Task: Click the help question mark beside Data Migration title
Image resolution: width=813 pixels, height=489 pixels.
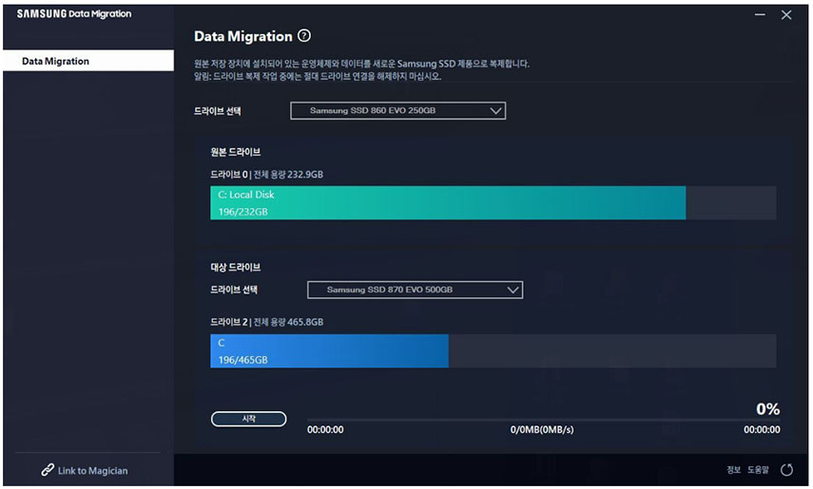Action: point(304,36)
